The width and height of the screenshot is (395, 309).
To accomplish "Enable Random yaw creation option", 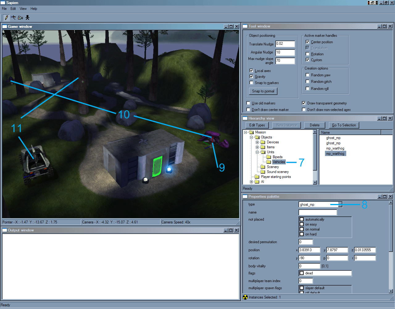I will point(307,75).
